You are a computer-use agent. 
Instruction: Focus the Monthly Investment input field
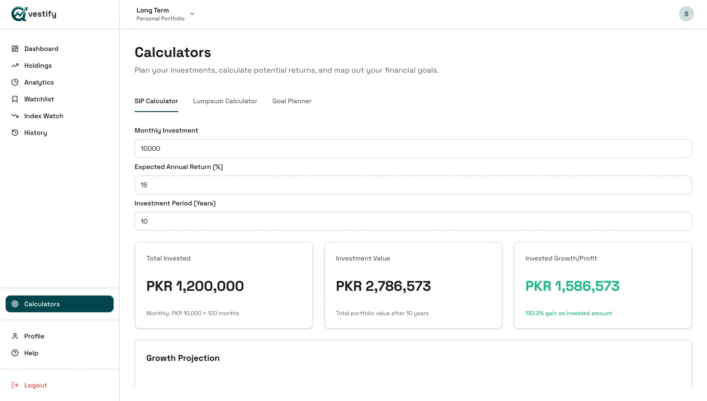[413, 148]
